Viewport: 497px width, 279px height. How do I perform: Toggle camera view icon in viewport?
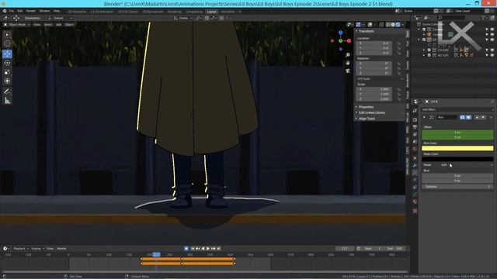click(348, 71)
